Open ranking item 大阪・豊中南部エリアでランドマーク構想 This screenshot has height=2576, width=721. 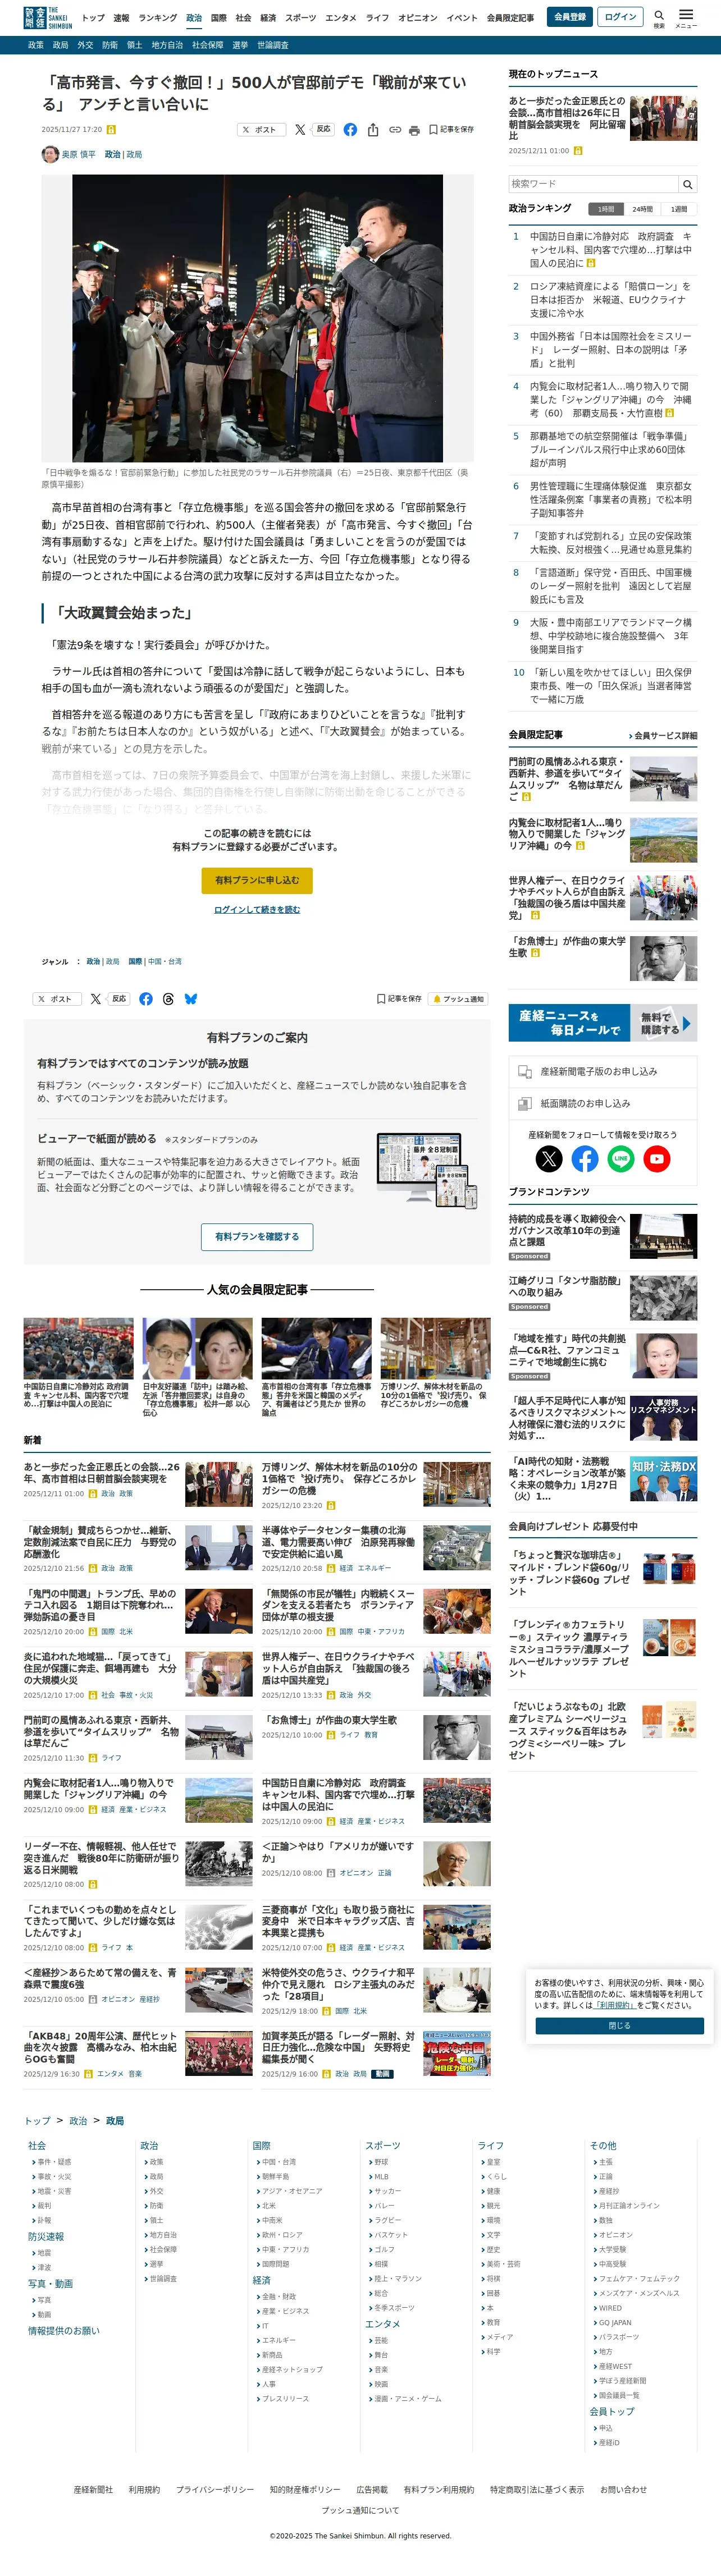(610, 635)
